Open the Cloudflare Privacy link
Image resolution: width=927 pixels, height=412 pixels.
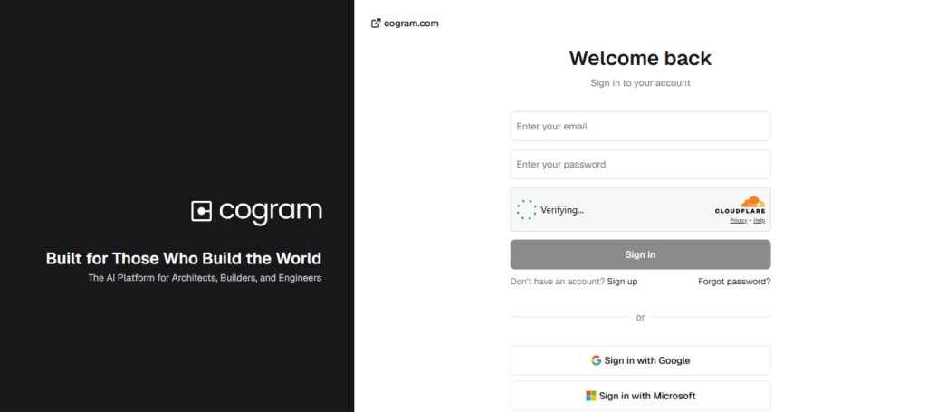tap(739, 220)
